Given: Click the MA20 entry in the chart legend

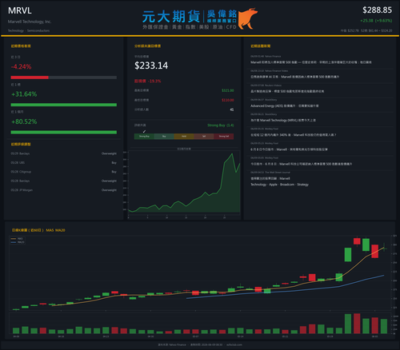Looking at the screenshot, I should click(18, 242).
